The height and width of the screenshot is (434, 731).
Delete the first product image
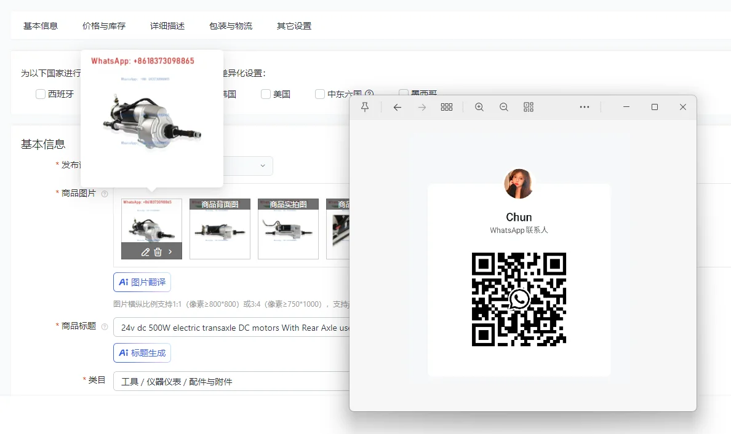[158, 251]
